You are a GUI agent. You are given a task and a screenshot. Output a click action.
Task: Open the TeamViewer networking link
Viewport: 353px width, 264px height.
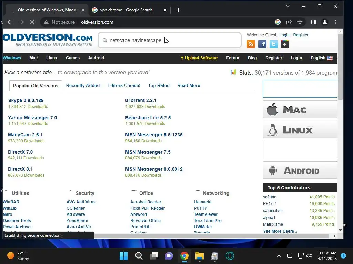[206, 214]
